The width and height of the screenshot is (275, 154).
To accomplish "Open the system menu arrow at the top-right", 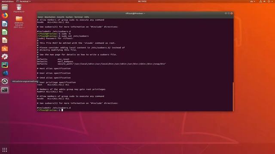I will (x=272, y=1).
